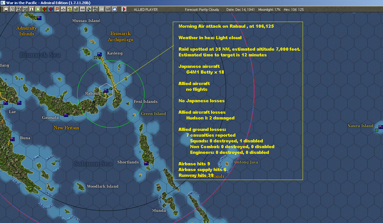
Task: Select the Admiralty Islands base flag
Action: (x=39, y=18)
